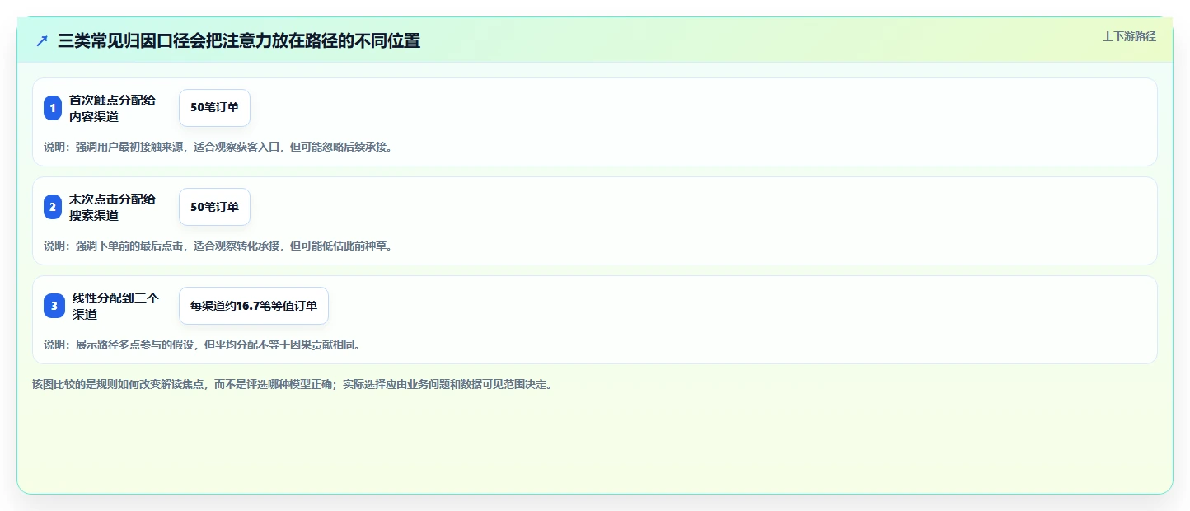Click the 50笔订单 chip for 首次触点
Screen dimensions: 1190x511
click(214, 108)
